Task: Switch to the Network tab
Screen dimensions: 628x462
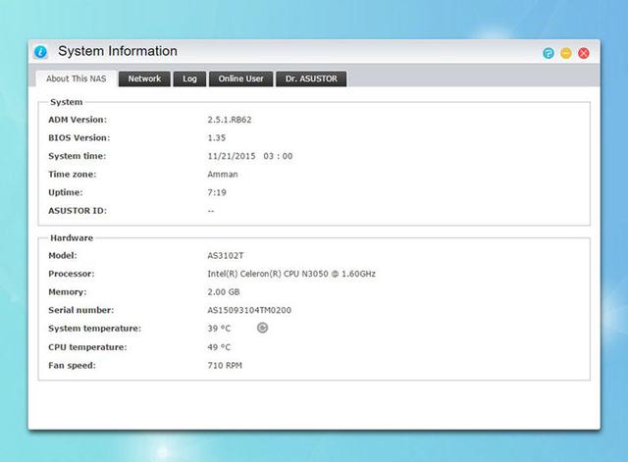Action: pyautogui.click(x=144, y=78)
